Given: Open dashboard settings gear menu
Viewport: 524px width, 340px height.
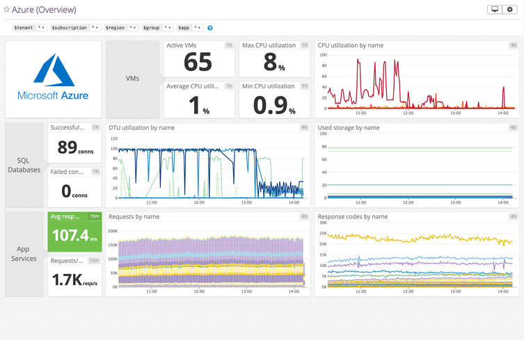Looking at the screenshot, I should tap(509, 9).
